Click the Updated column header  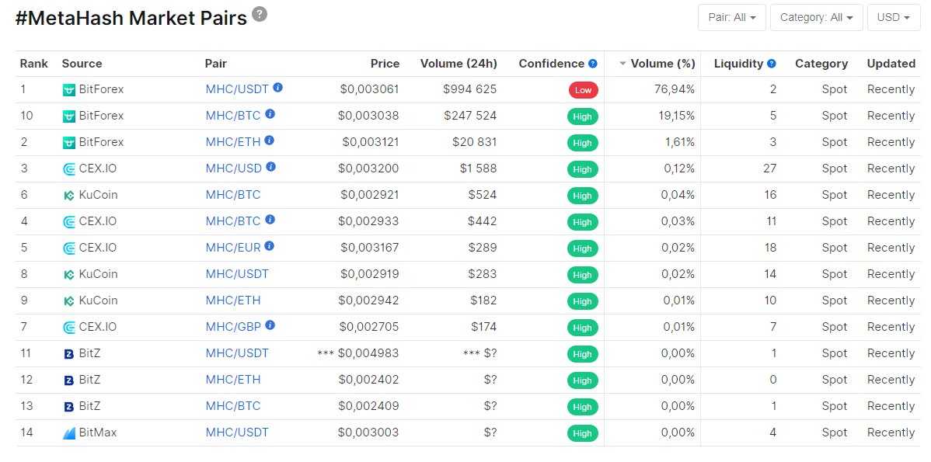click(891, 64)
